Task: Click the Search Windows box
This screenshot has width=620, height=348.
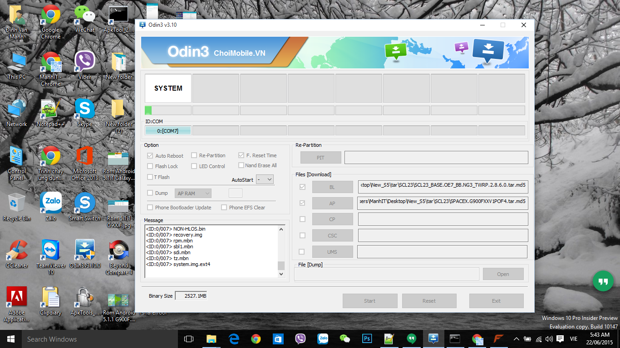Action: pos(101,339)
